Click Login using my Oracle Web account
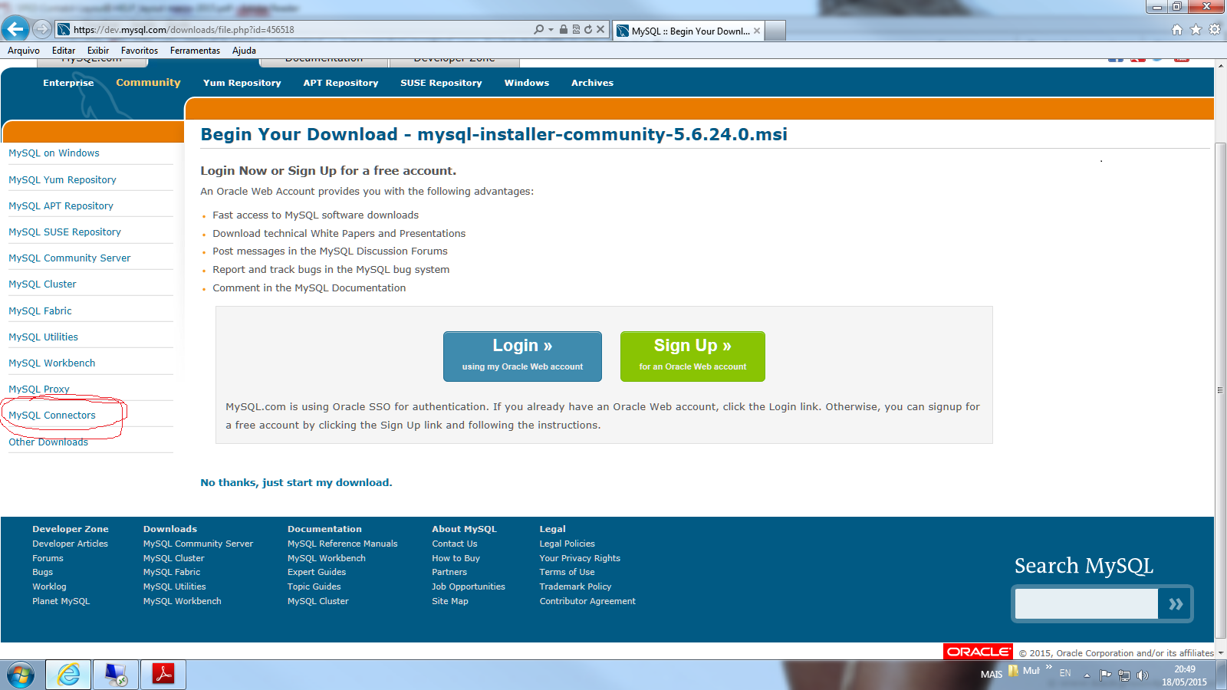This screenshot has height=690, width=1227. point(522,356)
